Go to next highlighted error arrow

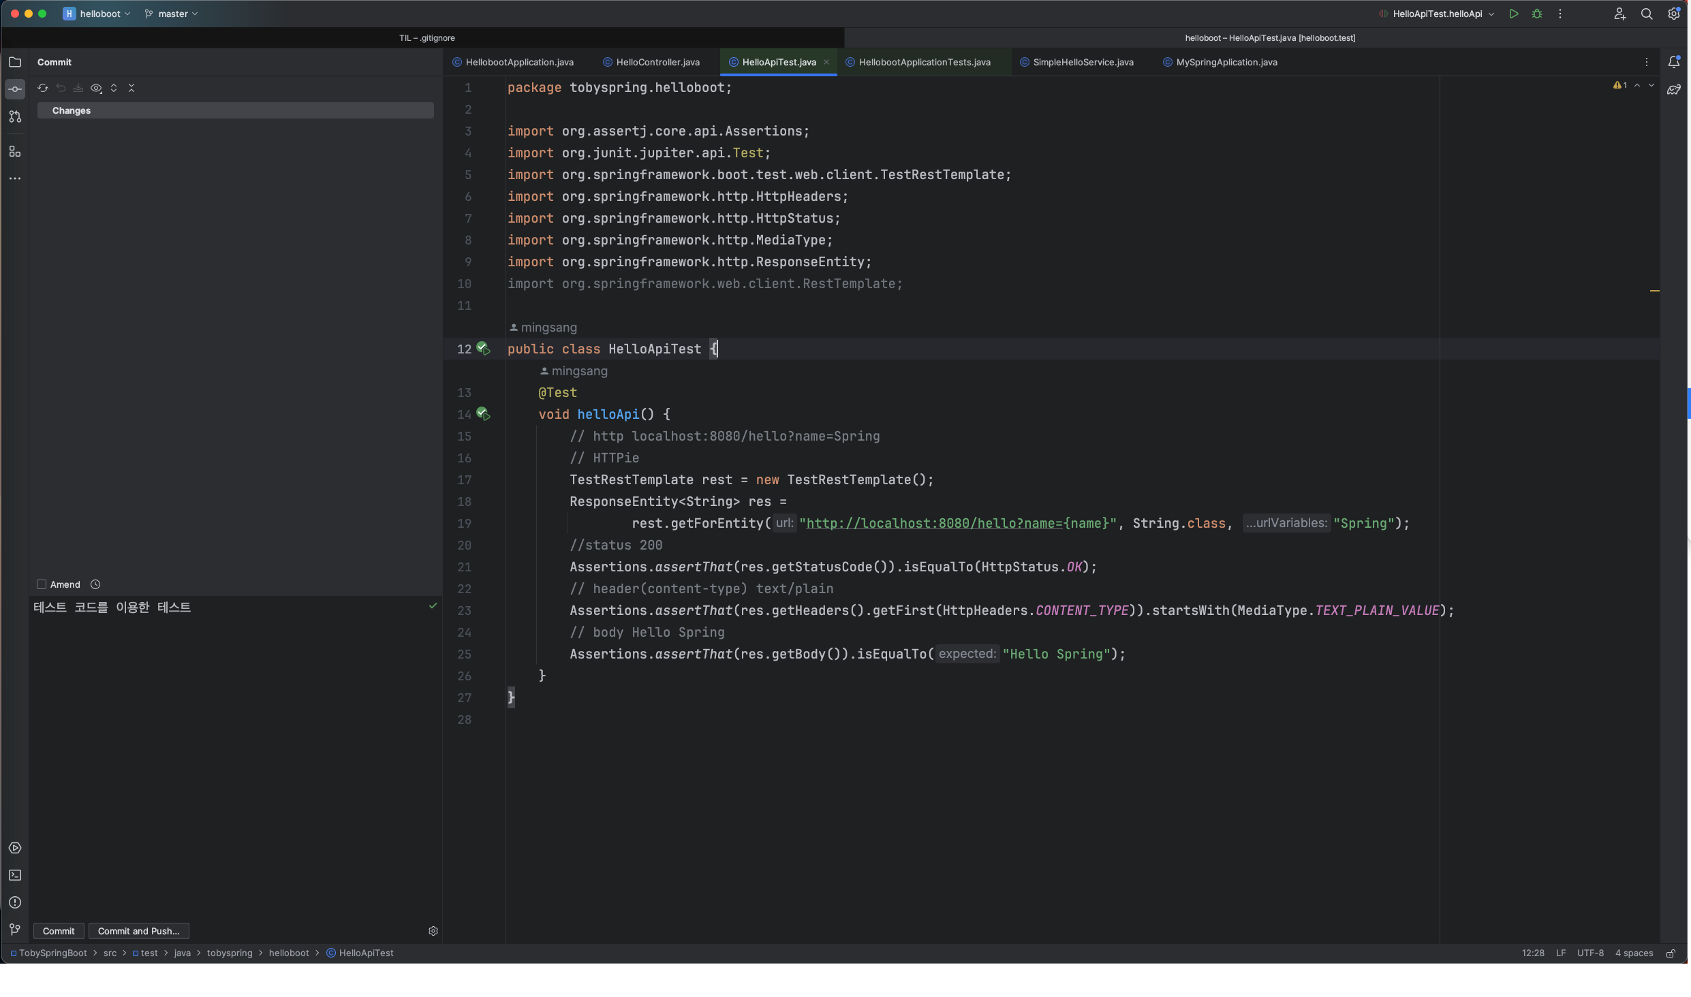tap(1651, 85)
